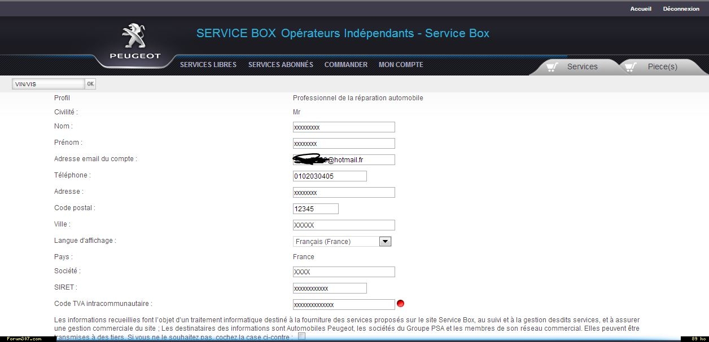Switch to the Piece(s) basket tab
Viewport: 709px width, 342px height.
(x=662, y=66)
